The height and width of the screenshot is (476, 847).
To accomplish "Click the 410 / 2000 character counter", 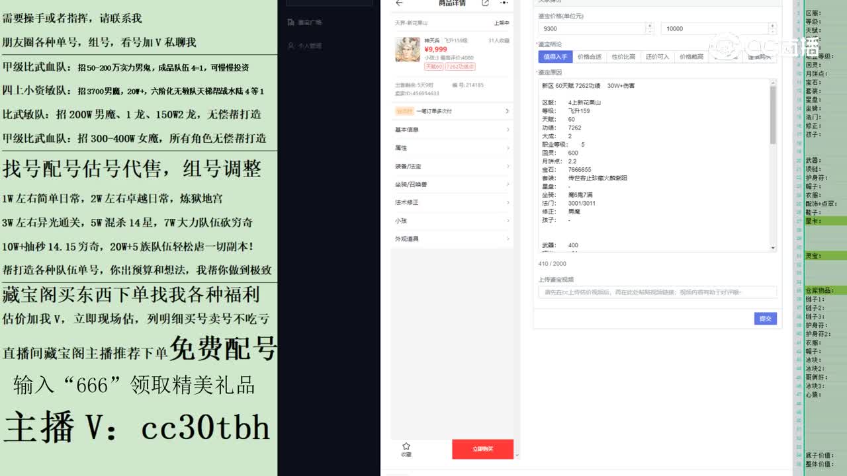I will [553, 264].
